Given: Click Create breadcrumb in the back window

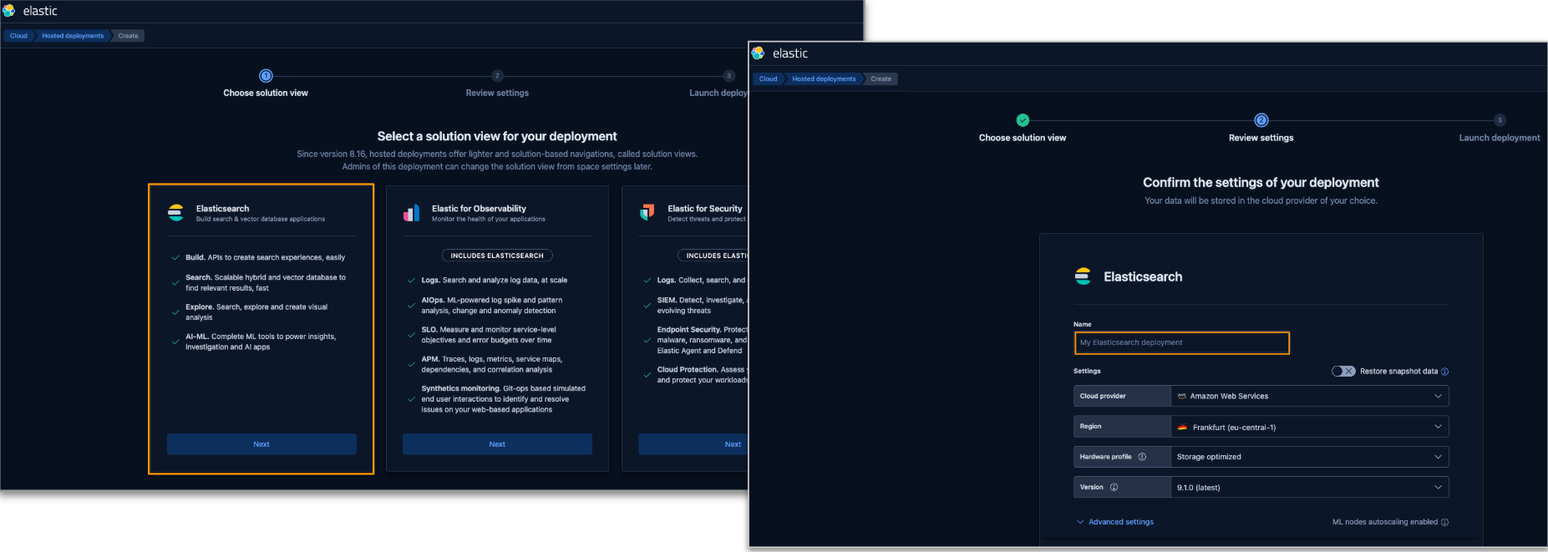Looking at the screenshot, I should [128, 36].
